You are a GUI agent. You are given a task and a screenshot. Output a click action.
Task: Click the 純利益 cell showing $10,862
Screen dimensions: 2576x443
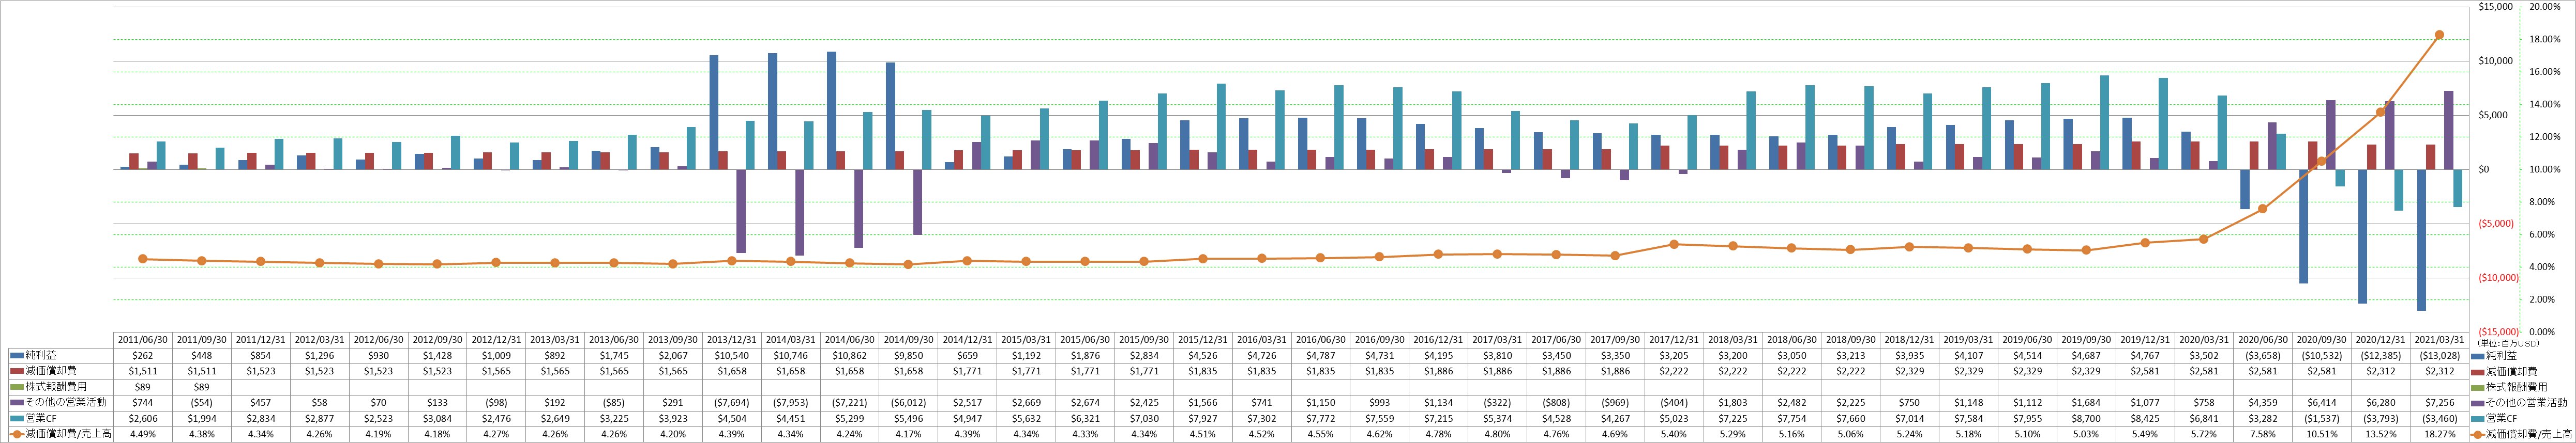[x=851, y=355]
